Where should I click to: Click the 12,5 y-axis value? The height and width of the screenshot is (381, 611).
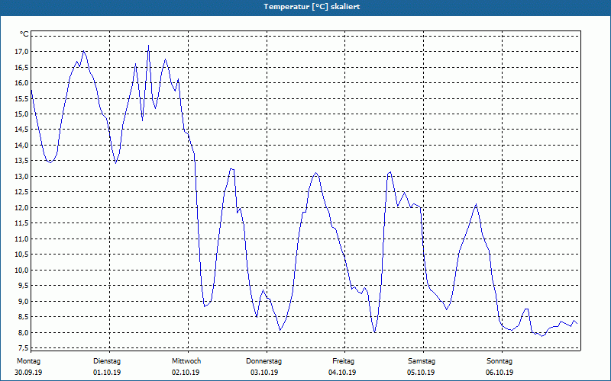click(x=21, y=192)
